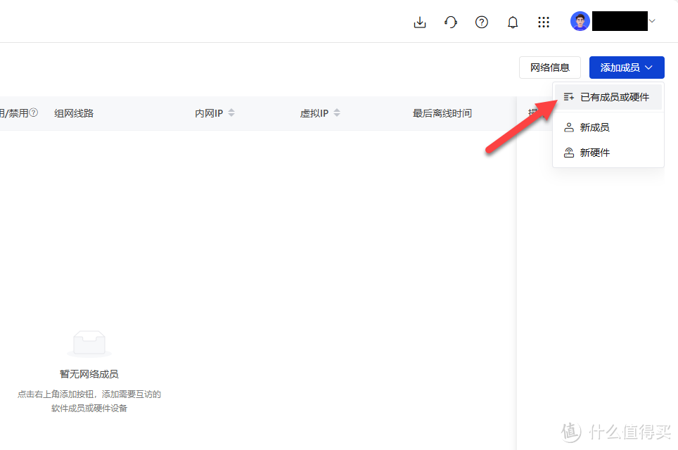Choose 新硬件 from the menu
Image resolution: width=678 pixels, height=450 pixels.
(594, 153)
